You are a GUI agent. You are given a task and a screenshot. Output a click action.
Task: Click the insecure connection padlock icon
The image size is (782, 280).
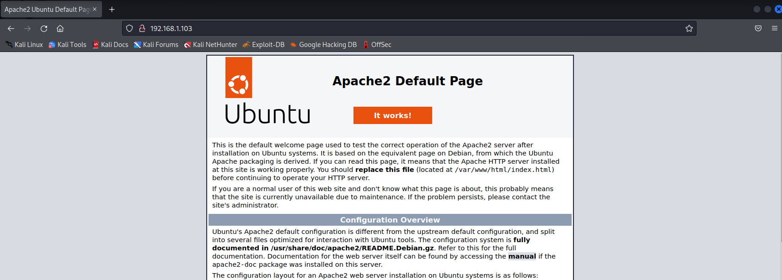coord(142,28)
